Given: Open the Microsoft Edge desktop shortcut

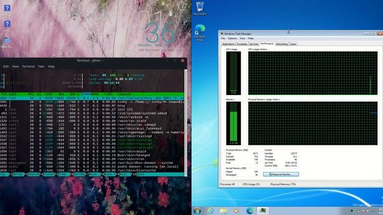Looking at the screenshot, I should [200, 33].
